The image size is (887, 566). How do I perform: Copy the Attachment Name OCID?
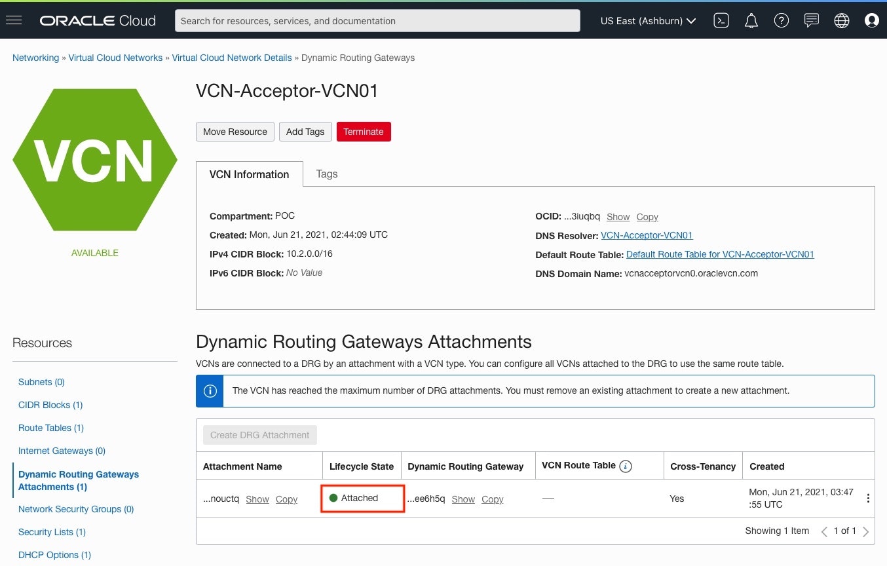click(x=286, y=499)
